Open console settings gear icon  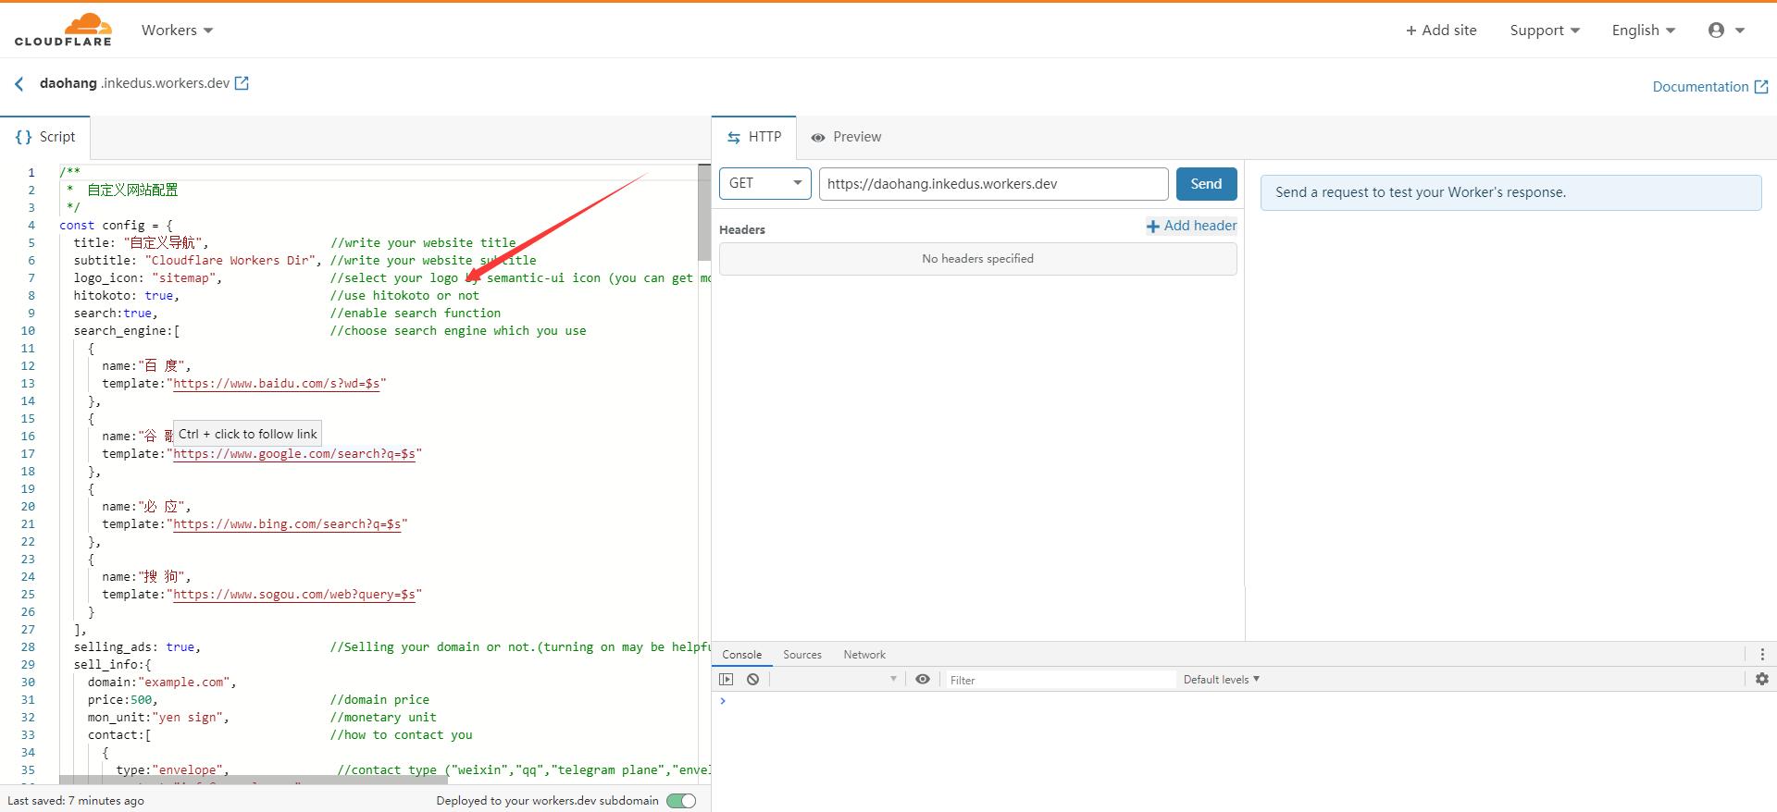pos(1762,679)
